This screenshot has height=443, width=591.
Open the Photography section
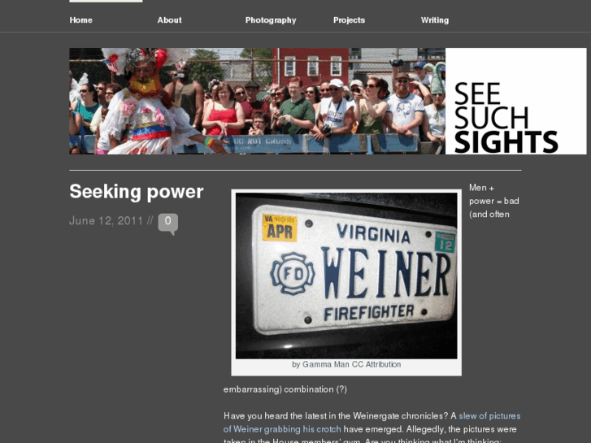pos(271,20)
